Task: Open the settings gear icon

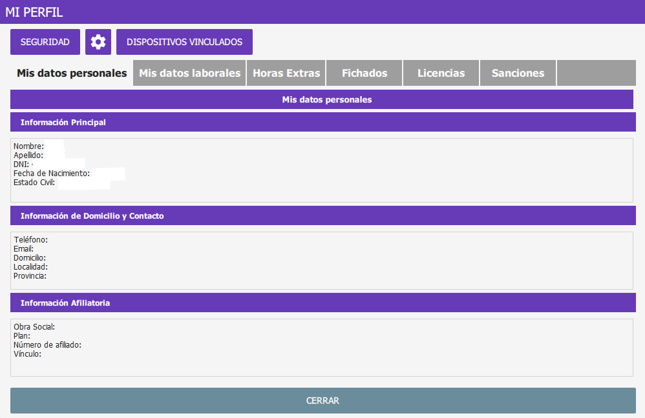Action: point(98,41)
